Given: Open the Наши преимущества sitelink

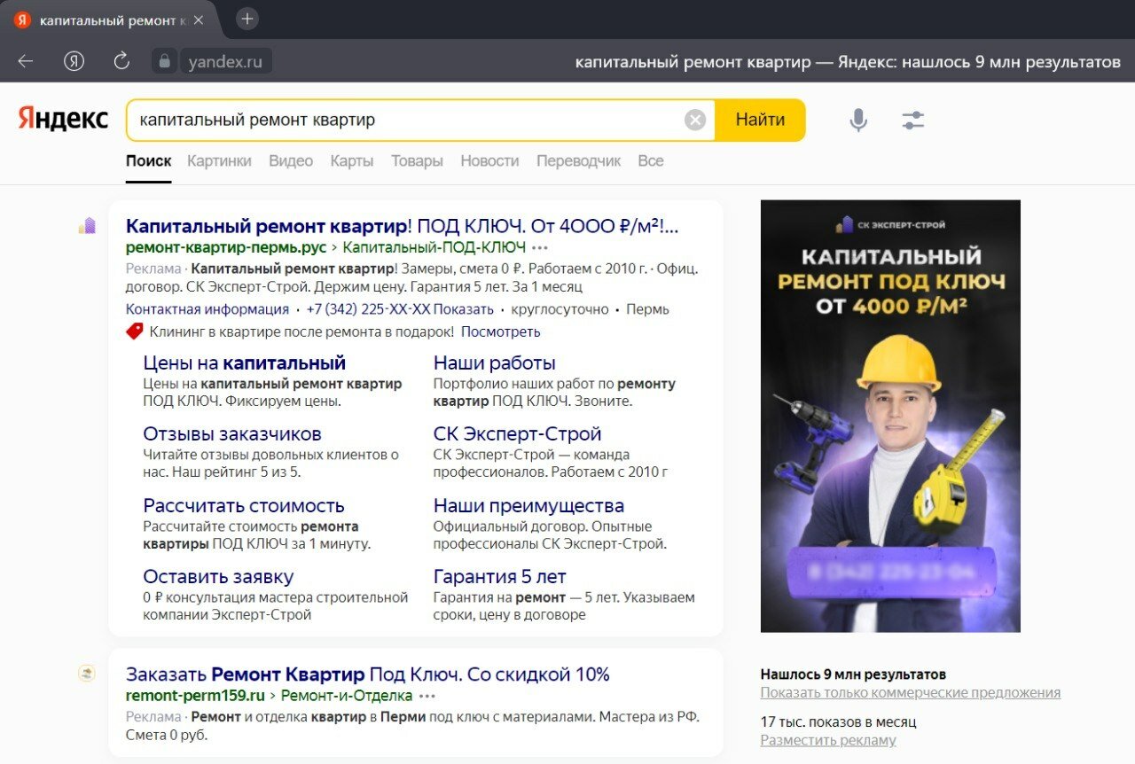Looking at the screenshot, I should click(528, 506).
